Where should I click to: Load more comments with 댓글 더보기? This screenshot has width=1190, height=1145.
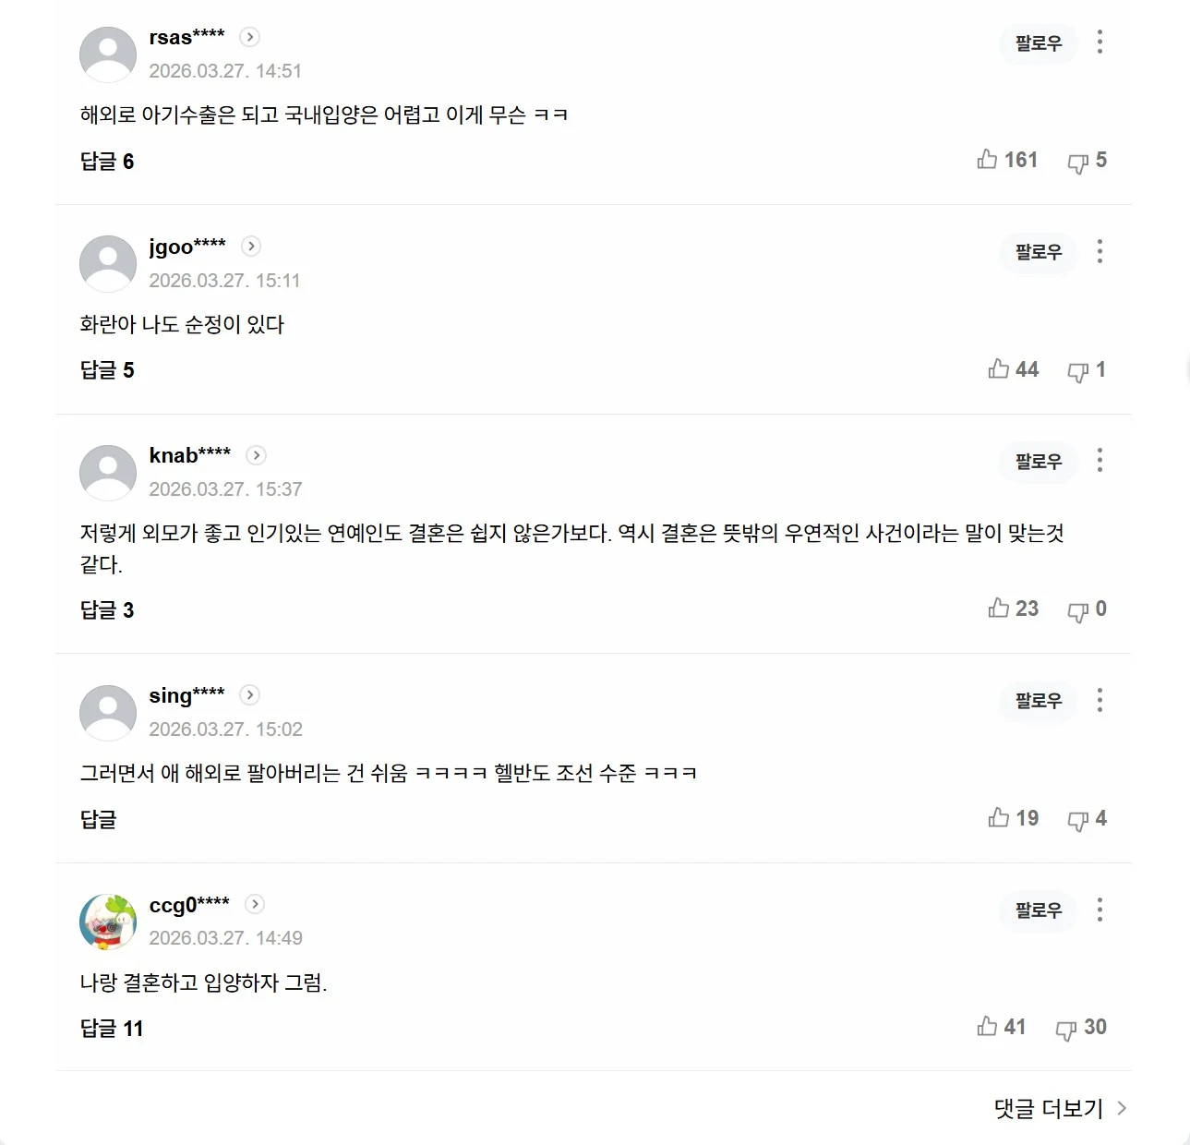[x=1060, y=1108]
